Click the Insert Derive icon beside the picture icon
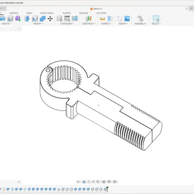 tap(119, 19)
